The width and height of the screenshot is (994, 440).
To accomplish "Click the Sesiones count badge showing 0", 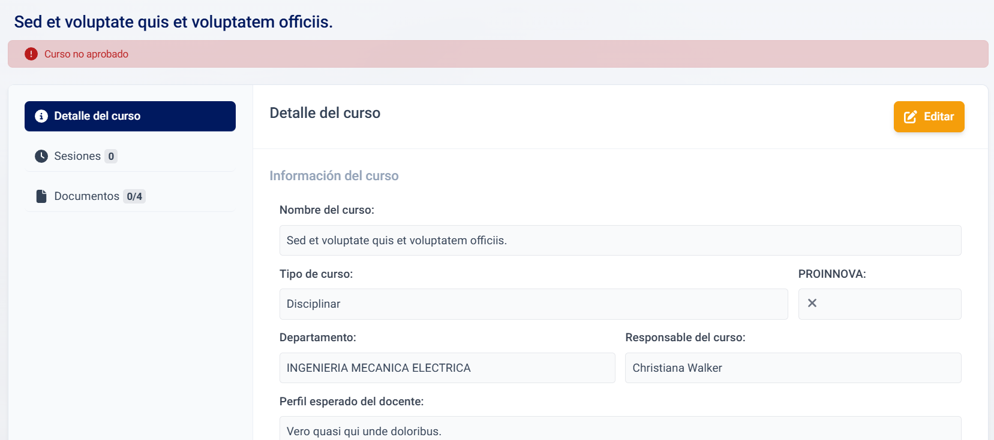I will (x=111, y=156).
